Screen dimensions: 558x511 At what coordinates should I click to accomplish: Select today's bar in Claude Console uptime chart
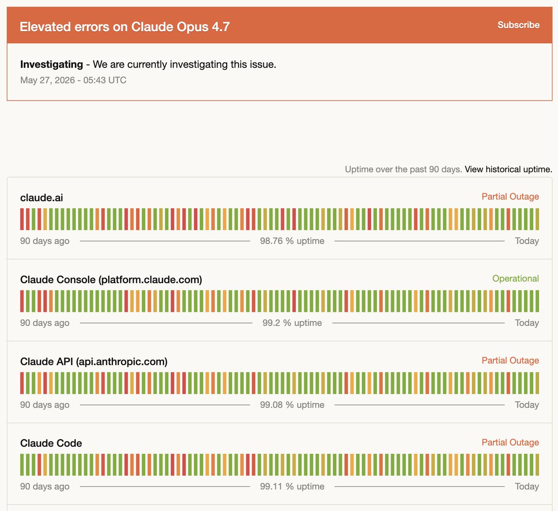click(537, 301)
